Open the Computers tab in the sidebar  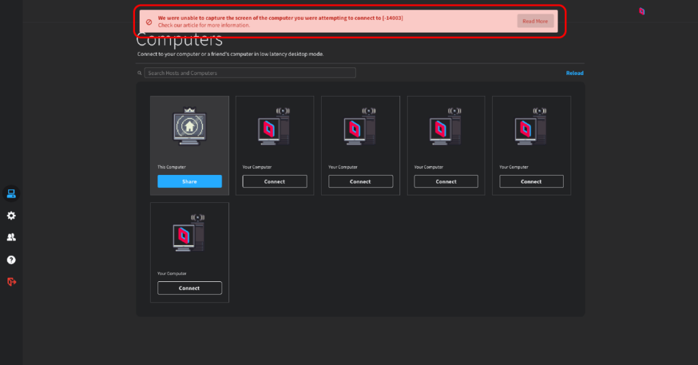(x=11, y=193)
